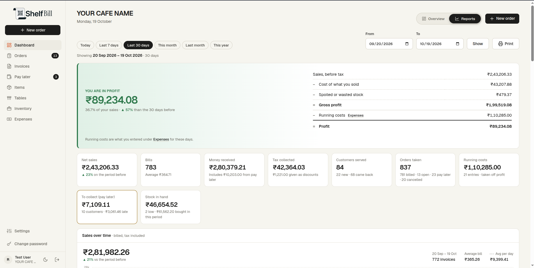534x268 pixels.
Task: Select the This month range
Action: tap(167, 45)
